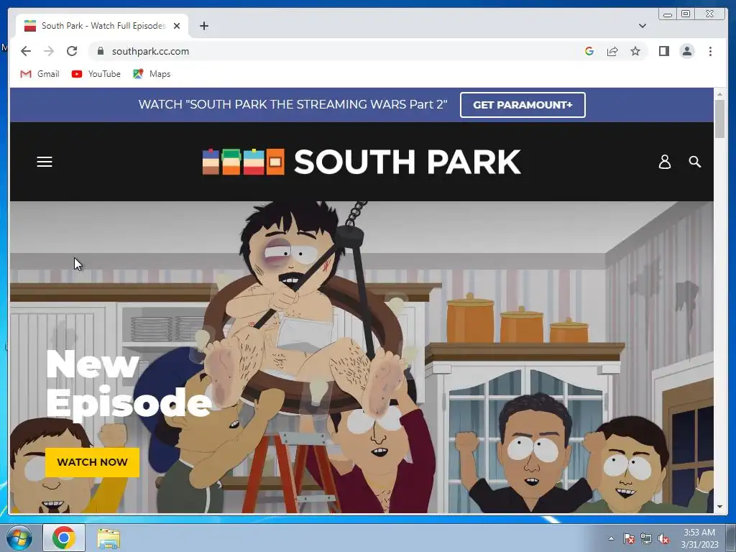The width and height of the screenshot is (736, 552).
Task: Open the Gmail bookmark
Action: pyautogui.click(x=40, y=74)
